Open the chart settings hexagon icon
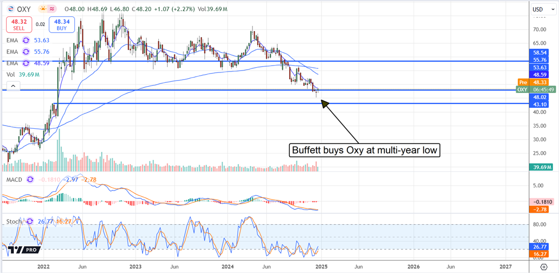559x273 pixels. [544, 267]
